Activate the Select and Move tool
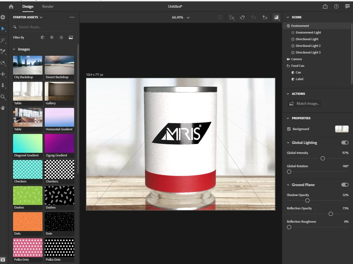The height and width of the screenshot is (264, 353). 3,29
